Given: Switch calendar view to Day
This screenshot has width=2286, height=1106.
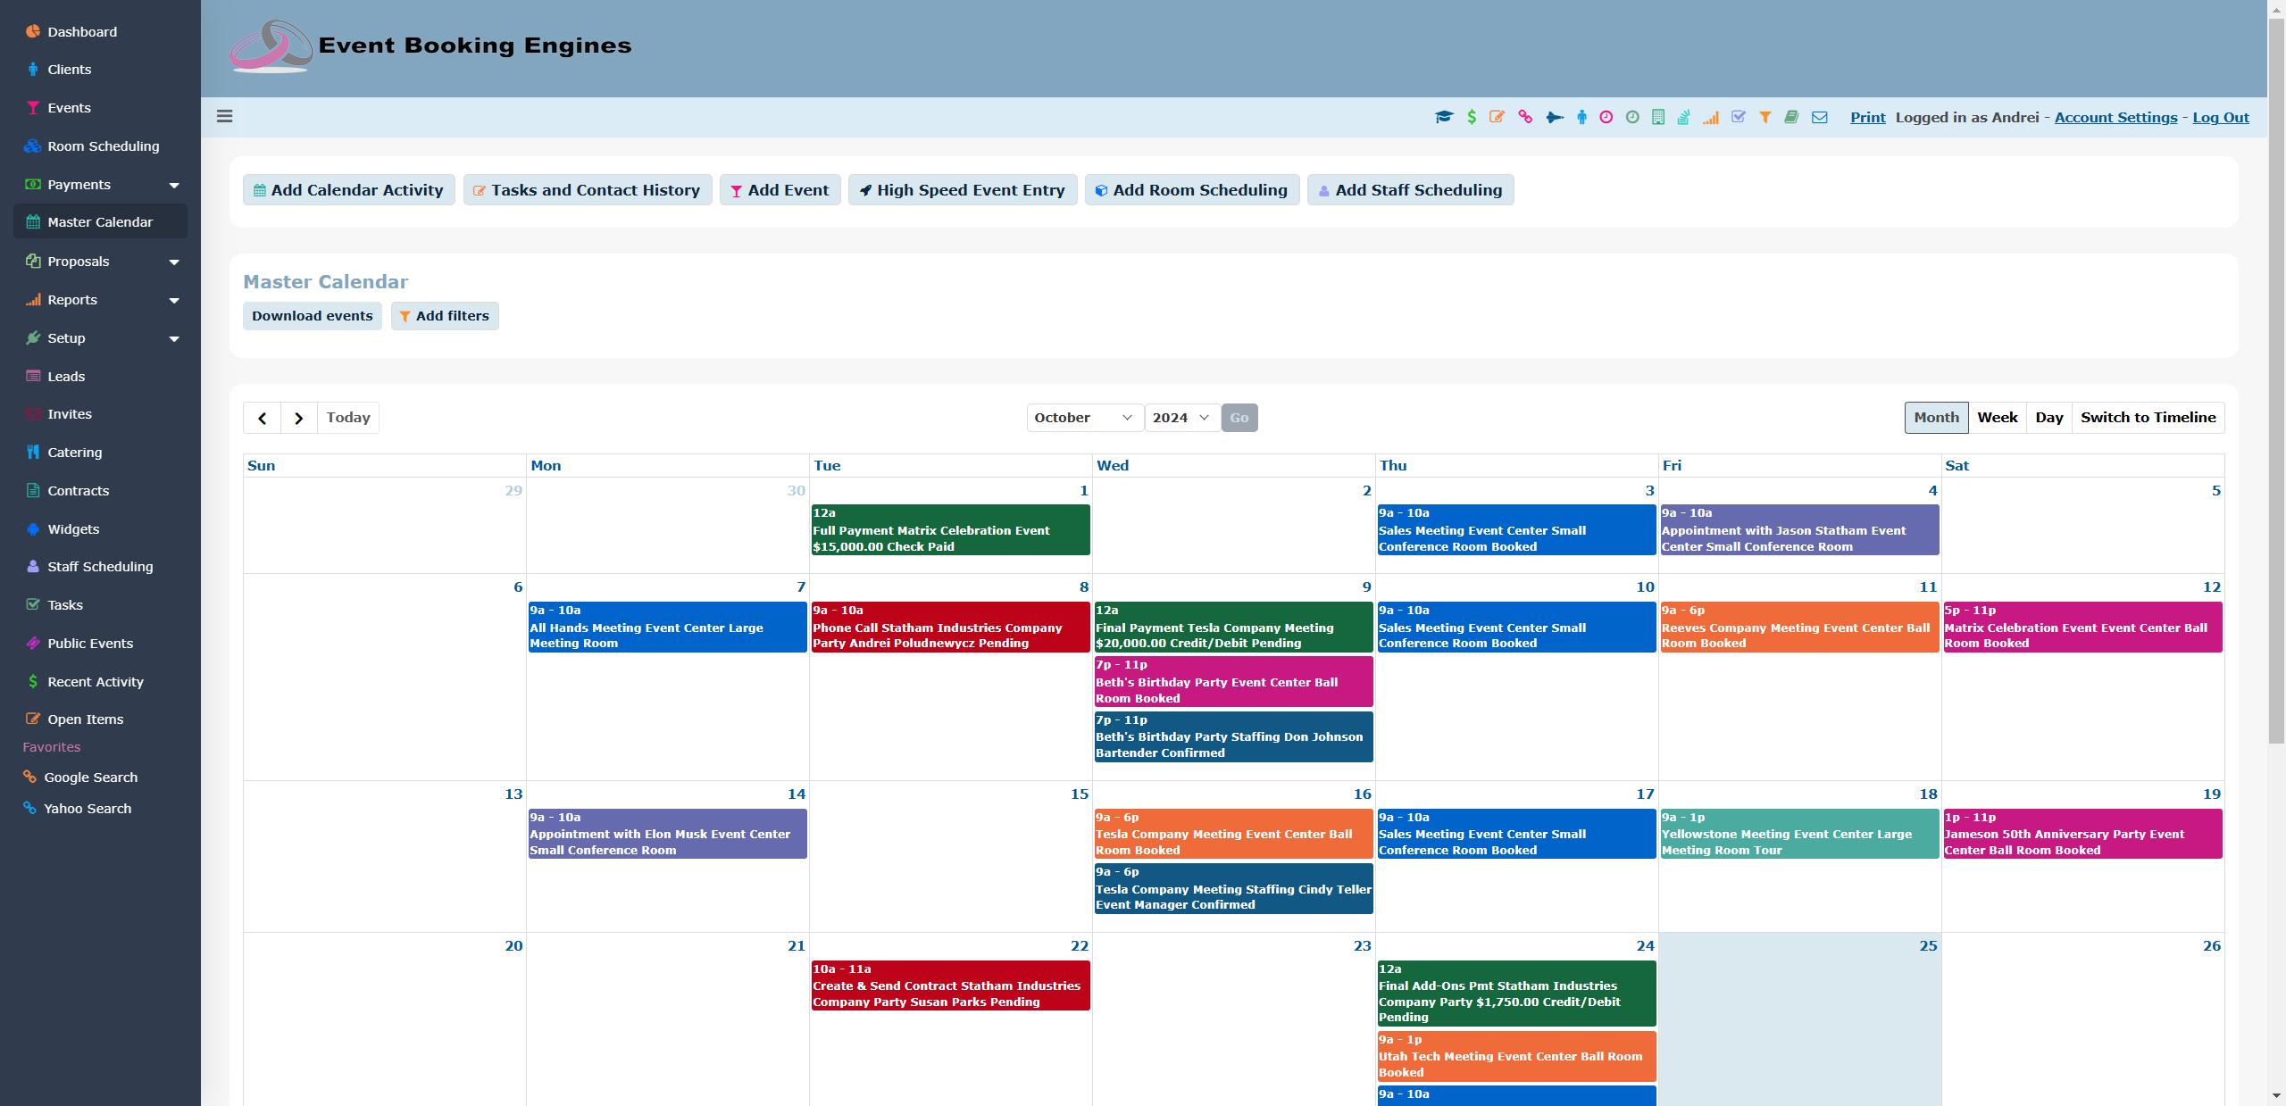Looking at the screenshot, I should click(2050, 417).
